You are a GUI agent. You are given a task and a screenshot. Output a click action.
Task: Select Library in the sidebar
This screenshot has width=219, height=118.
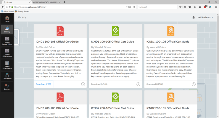tap(7, 29)
